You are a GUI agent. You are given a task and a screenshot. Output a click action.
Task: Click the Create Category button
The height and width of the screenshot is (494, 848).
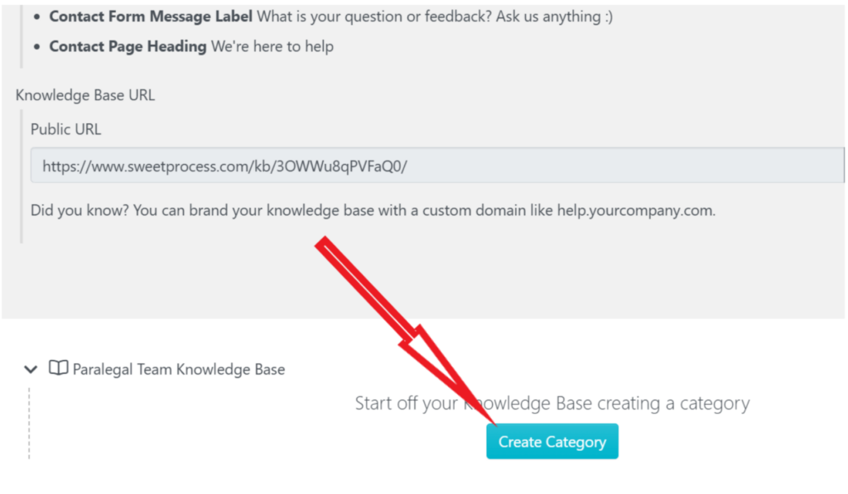click(552, 442)
